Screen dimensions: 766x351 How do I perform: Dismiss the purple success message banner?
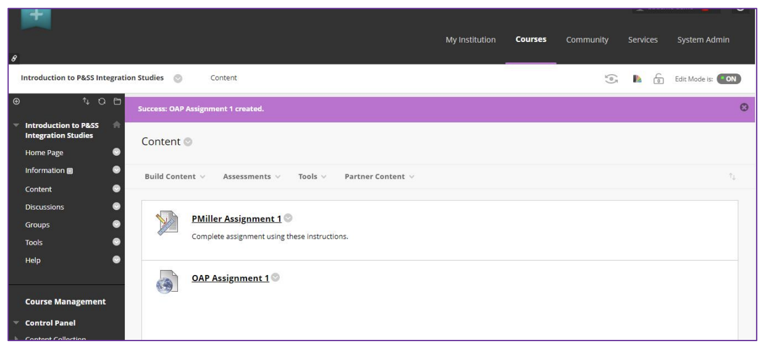(x=744, y=108)
